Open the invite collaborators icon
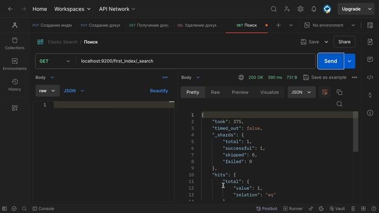379x213 pixels. pyautogui.click(x=287, y=9)
